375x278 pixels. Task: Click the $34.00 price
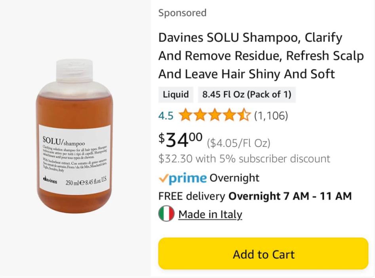pos(181,139)
